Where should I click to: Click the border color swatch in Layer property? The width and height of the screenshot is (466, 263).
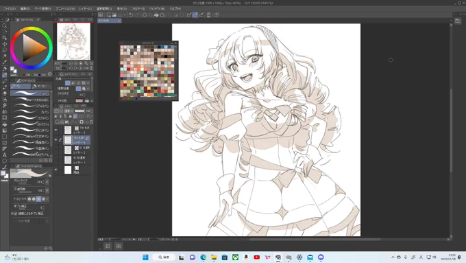coord(79,101)
